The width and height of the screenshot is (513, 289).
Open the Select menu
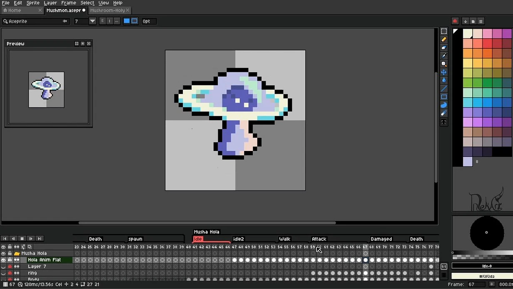coord(87,3)
